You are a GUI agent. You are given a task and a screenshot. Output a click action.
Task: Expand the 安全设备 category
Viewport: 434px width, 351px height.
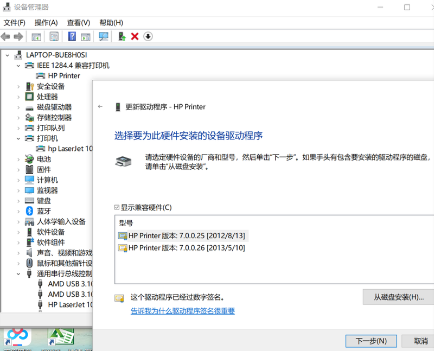pos(18,87)
